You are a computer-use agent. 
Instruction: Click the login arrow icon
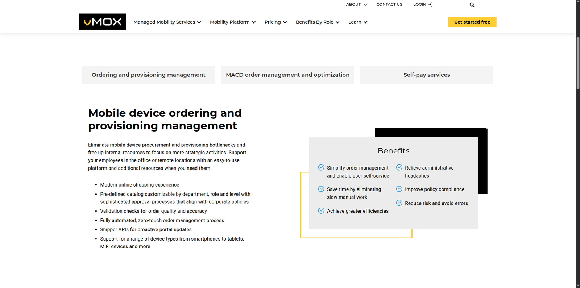(x=430, y=4)
